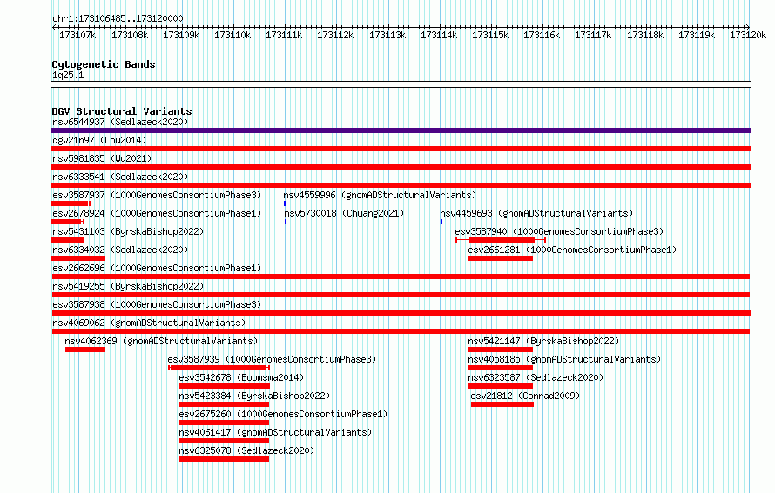Click esv3587937 (1000GenomesConsortiumPhase3) label
The image size is (775, 493).
[157, 195]
